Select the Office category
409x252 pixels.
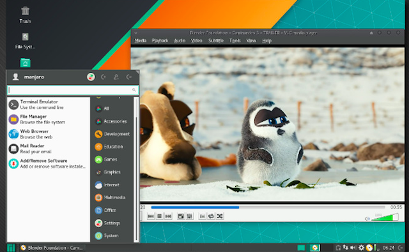tap(112, 210)
